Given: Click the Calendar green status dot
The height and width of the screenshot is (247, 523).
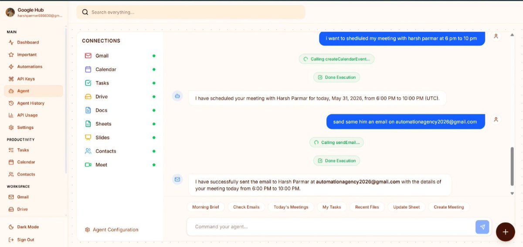Looking at the screenshot, I should tap(154, 69).
